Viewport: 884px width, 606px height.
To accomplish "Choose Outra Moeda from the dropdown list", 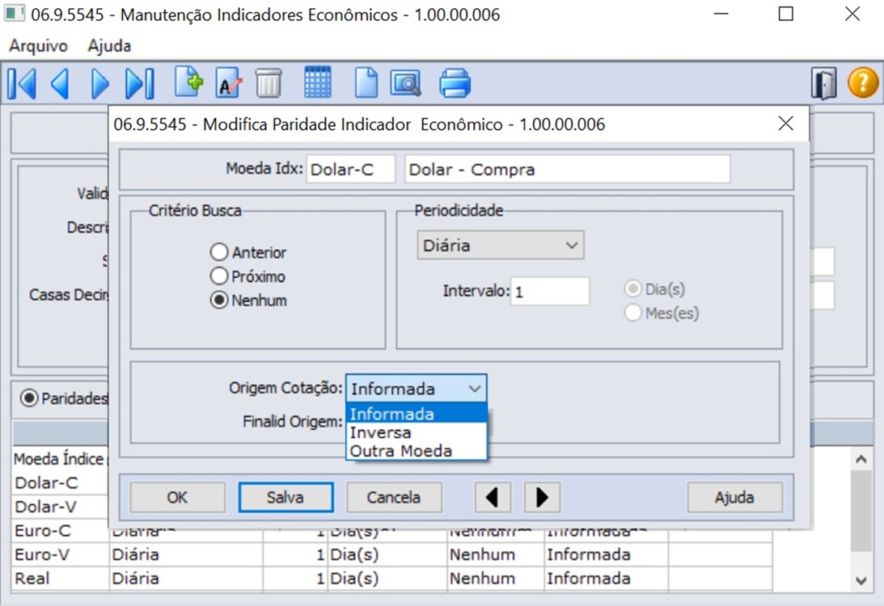I will coord(416,451).
